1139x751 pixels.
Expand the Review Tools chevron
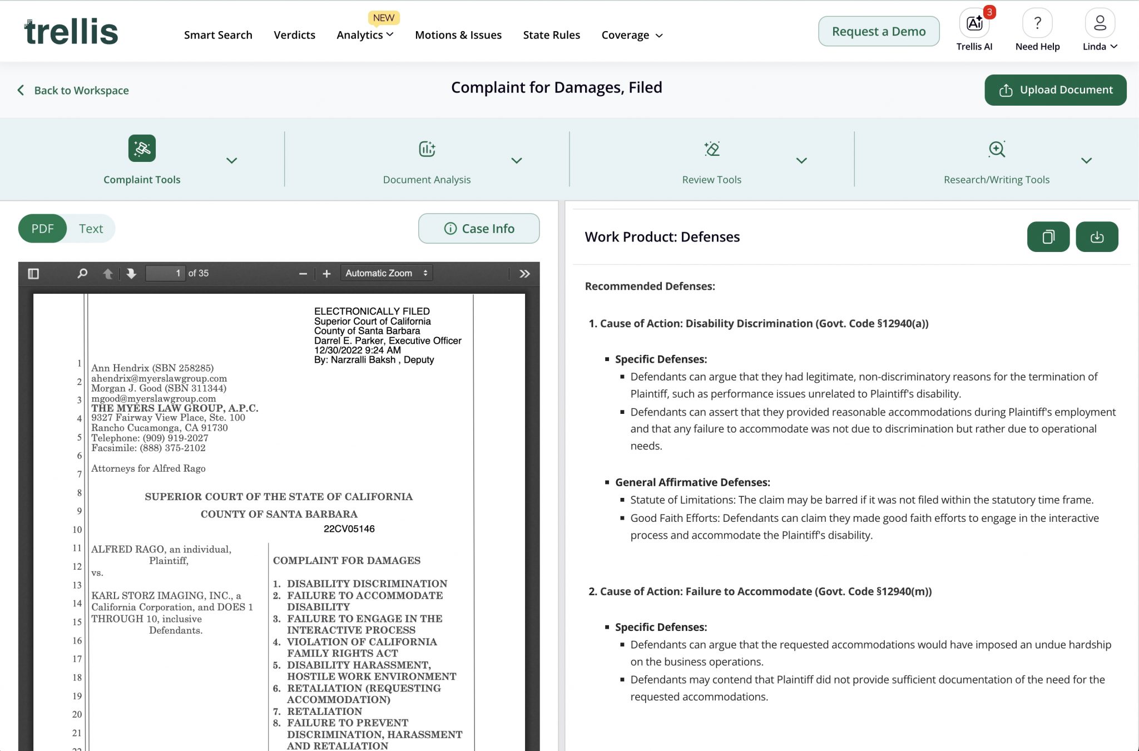coord(801,160)
